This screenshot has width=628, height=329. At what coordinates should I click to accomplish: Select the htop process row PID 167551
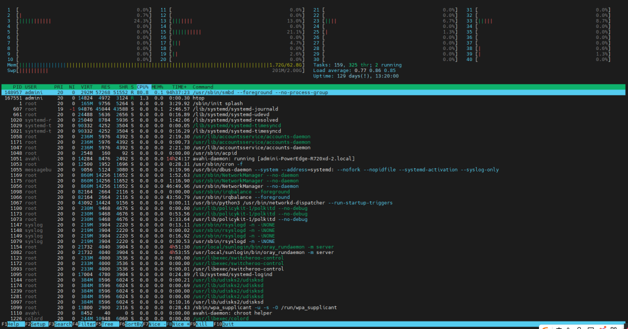[313, 98]
